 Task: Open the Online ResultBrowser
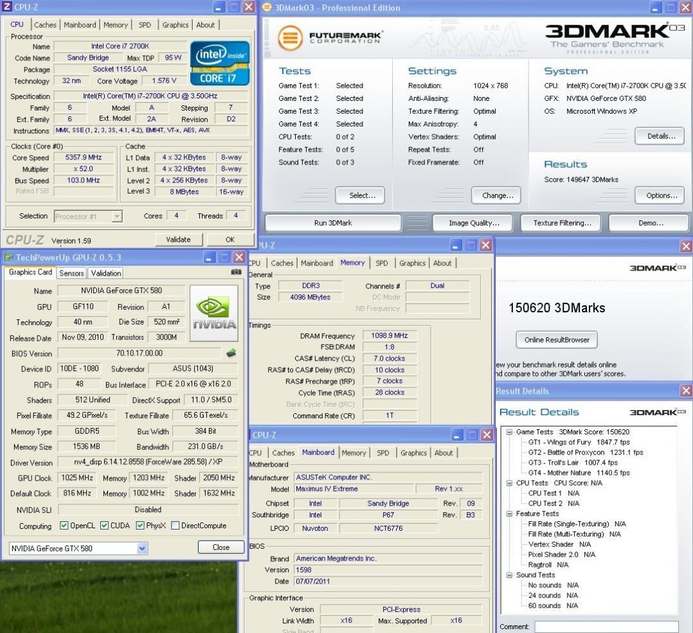557,340
